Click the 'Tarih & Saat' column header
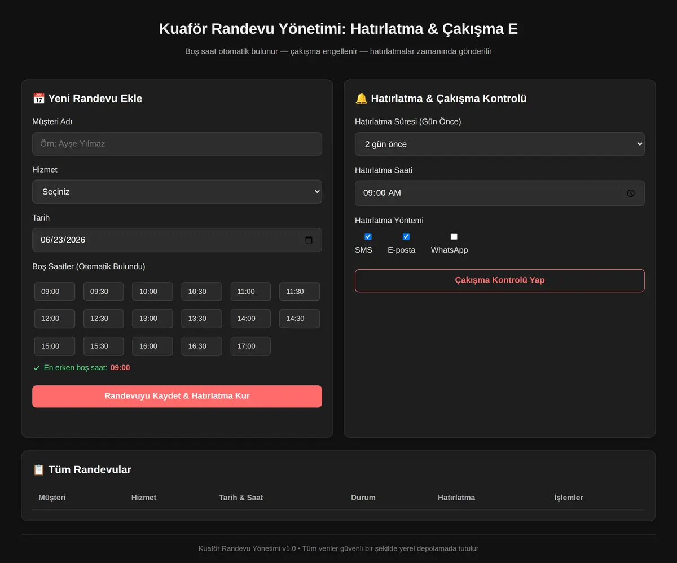The image size is (677, 563). point(241,498)
